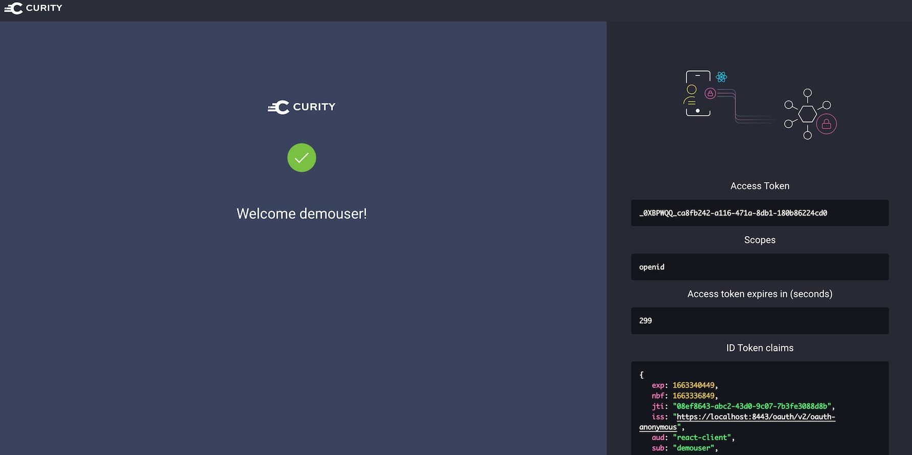This screenshot has width=912, height=455.
Task: Click the jti claim value string
Action: click(752, 406)
